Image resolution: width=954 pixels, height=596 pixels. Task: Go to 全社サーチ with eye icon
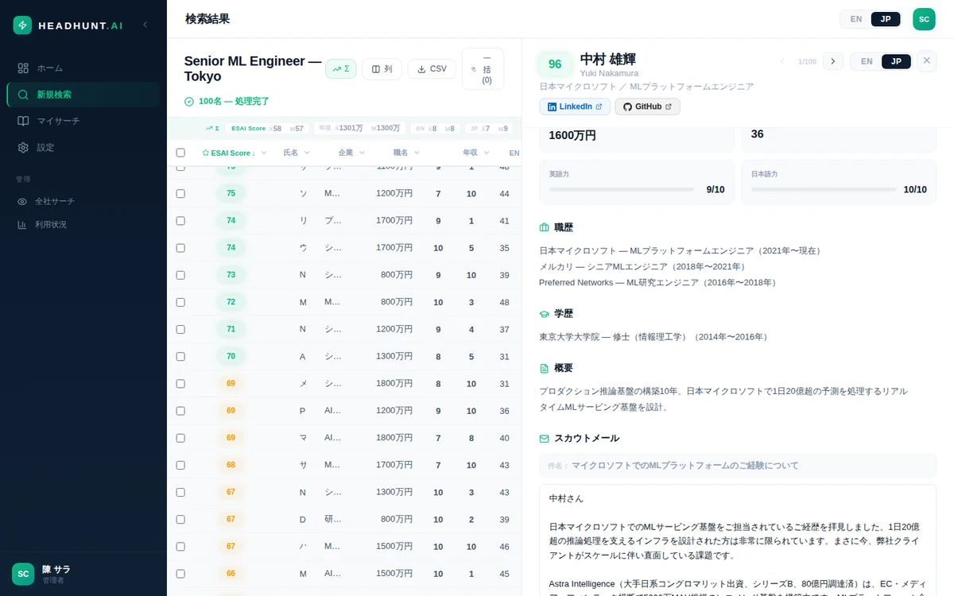[54, 202]
